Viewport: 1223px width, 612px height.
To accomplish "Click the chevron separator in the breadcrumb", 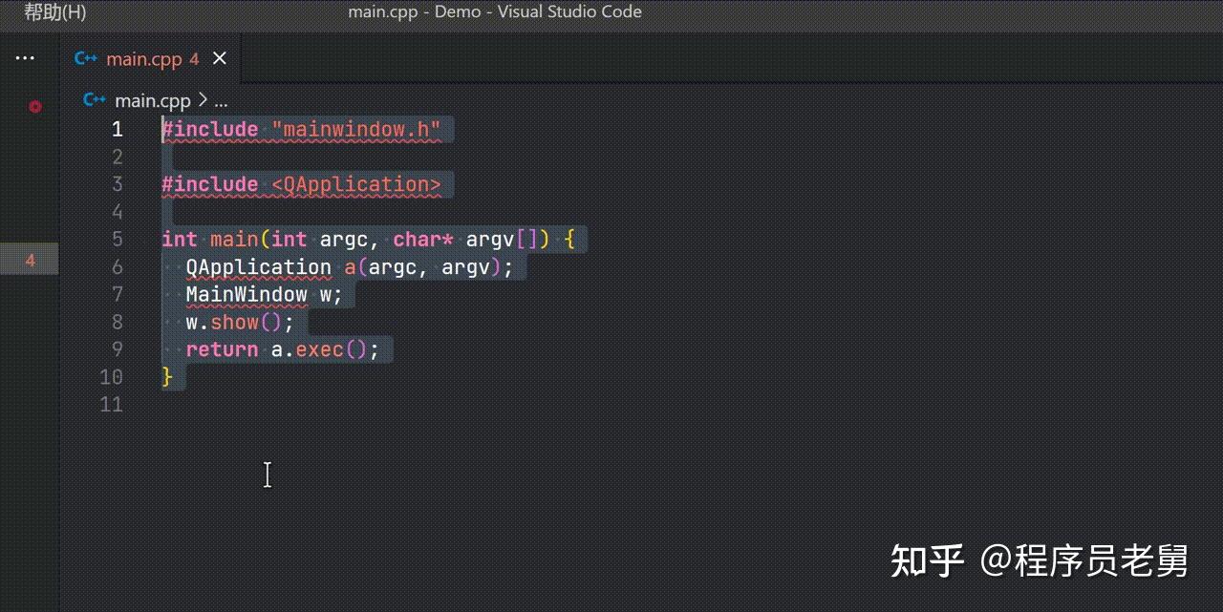I will click(204, 99).
